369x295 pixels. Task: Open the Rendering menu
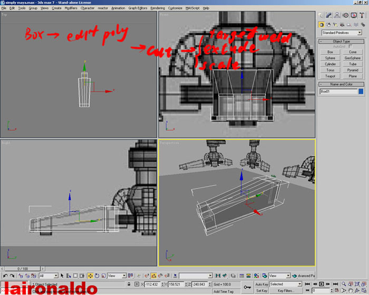pyautogui.click(x=157, y=8)
